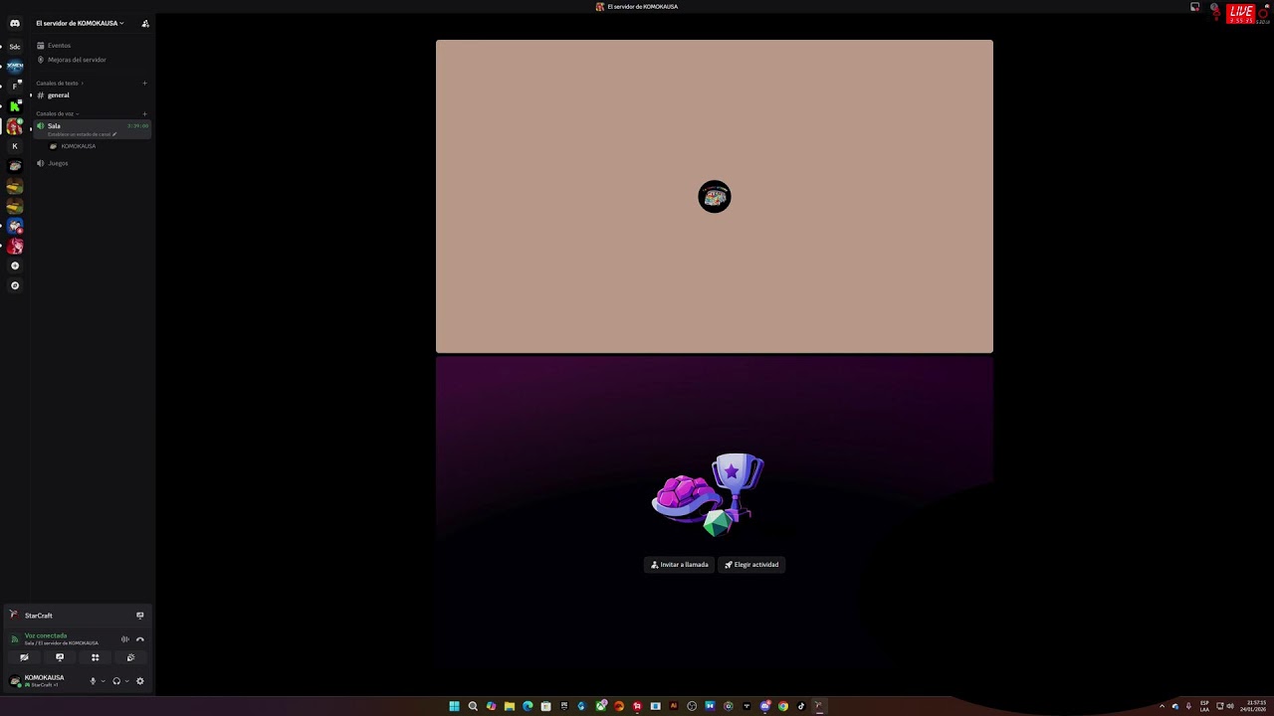The height and width of the screenshot is (716, 1274).
Task: Disconnect from voice with hang-up icon
Action: 139,639
